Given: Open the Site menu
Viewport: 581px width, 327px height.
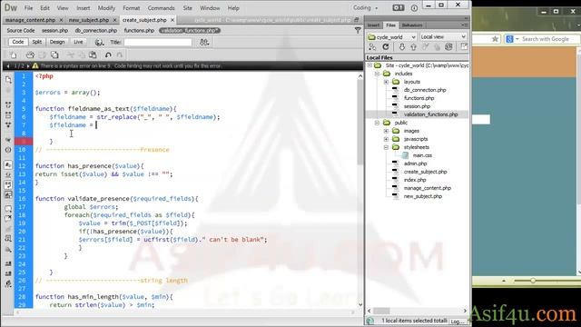Looking at the screenshot, I should (188, 8).
